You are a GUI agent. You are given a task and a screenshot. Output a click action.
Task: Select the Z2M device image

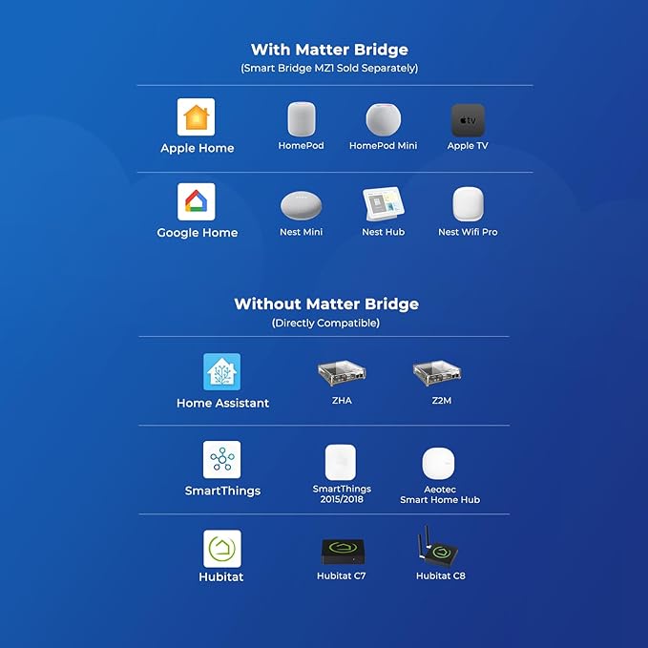[x=440, y=374]
